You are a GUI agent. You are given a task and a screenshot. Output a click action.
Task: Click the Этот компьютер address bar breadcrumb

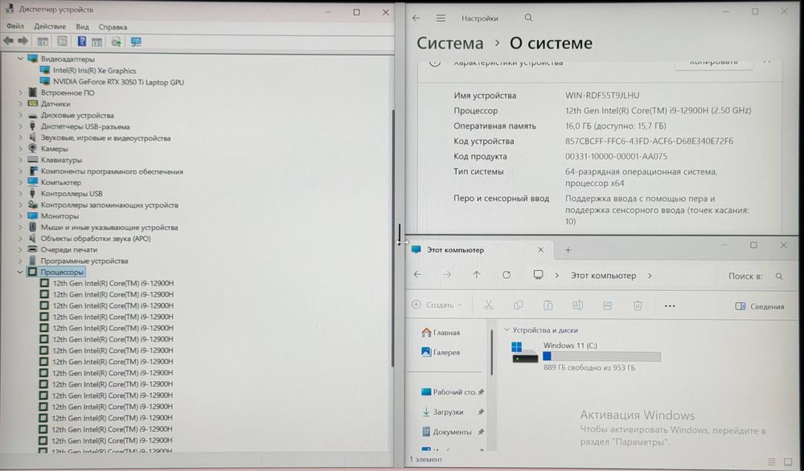(x=604, y=275)
